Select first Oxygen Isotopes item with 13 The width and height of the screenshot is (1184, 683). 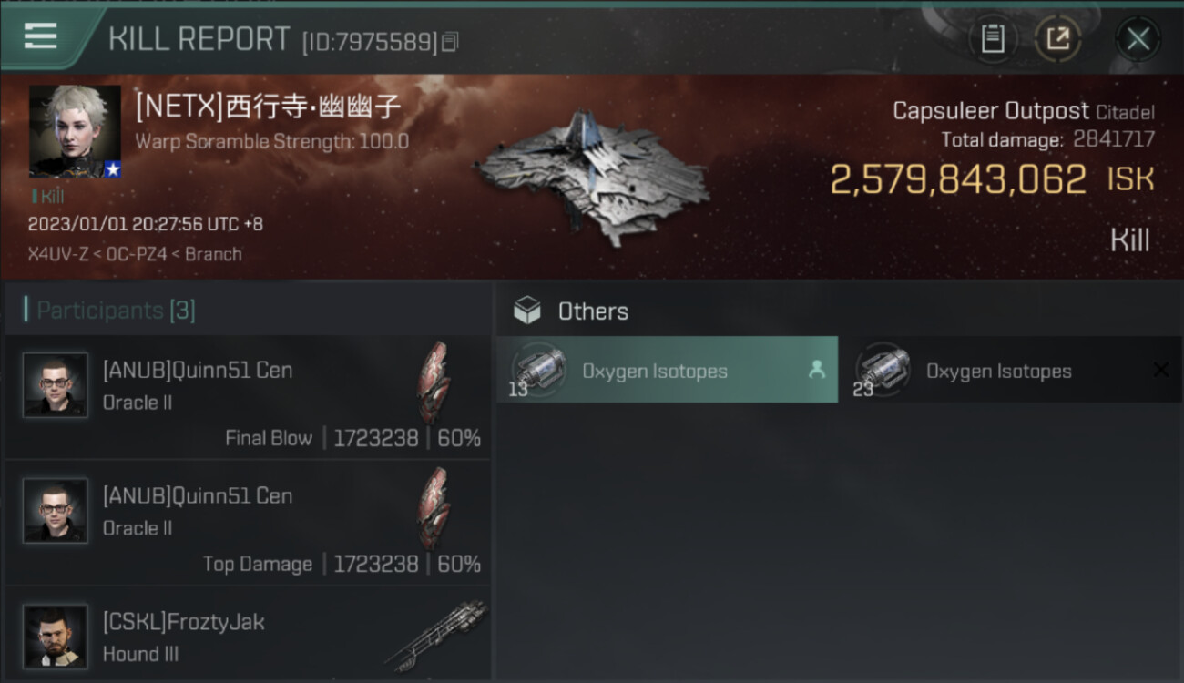667,370
